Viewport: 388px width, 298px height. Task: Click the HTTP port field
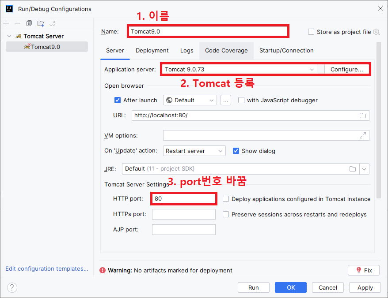(x=183, y=198)
